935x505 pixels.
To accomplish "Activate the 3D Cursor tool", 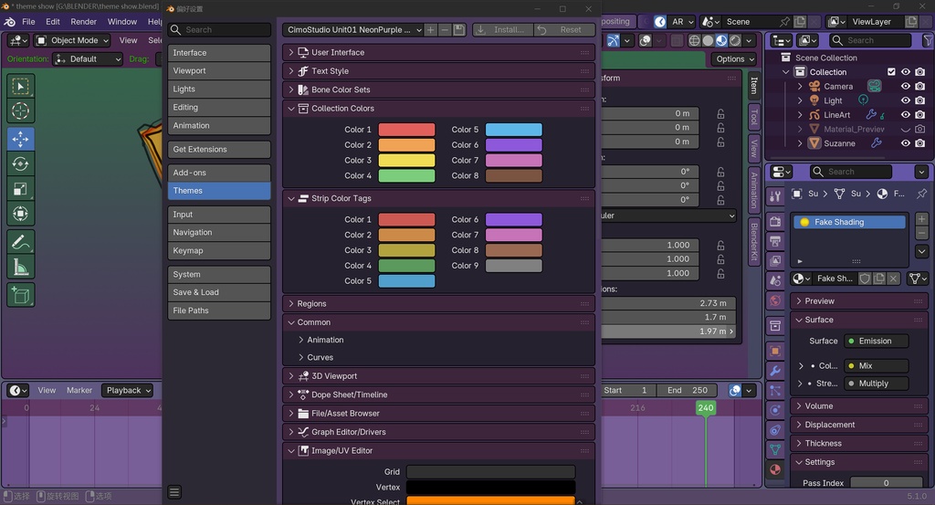I will [20, 110].
